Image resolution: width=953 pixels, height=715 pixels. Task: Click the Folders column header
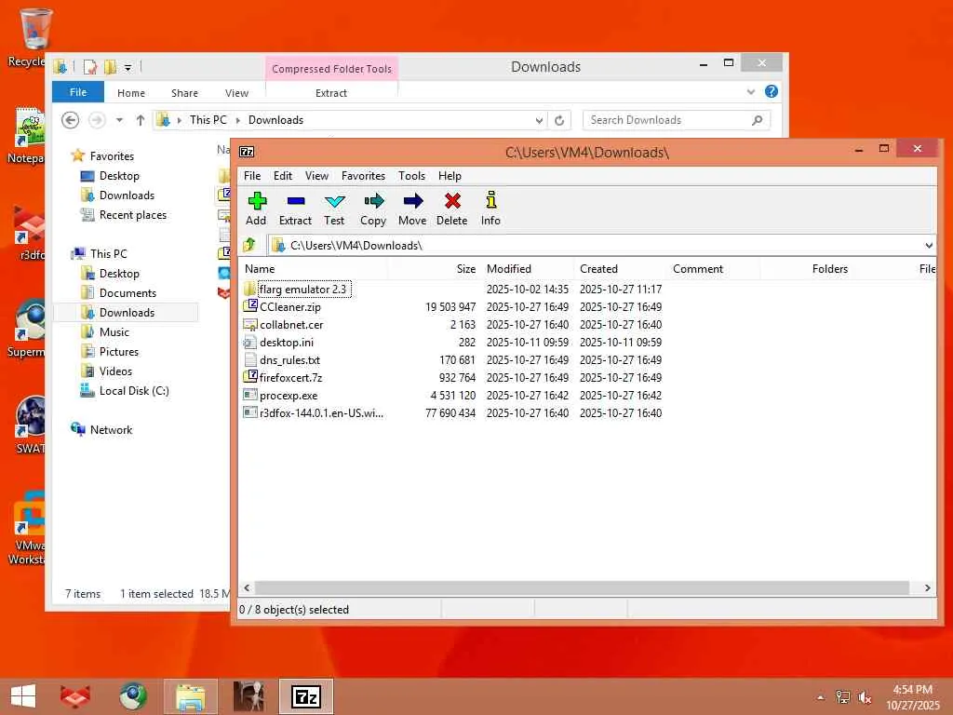[806, 269]
